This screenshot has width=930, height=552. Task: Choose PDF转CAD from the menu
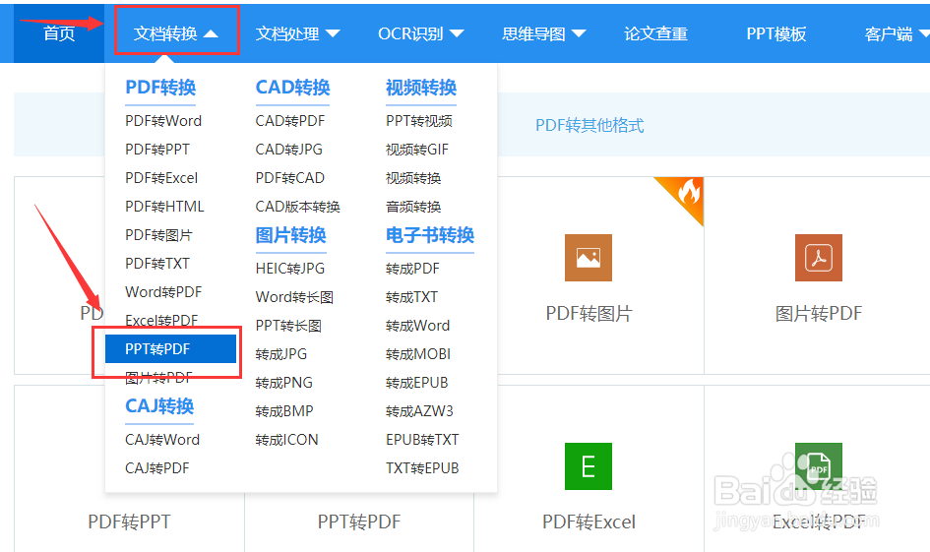(x=290, y=178)
